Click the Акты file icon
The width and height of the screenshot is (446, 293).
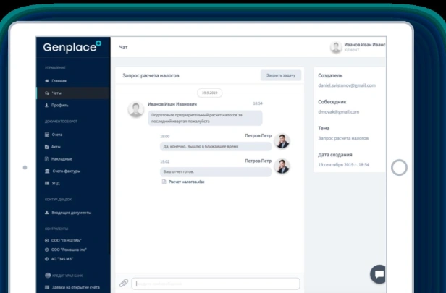click(46, 147)
